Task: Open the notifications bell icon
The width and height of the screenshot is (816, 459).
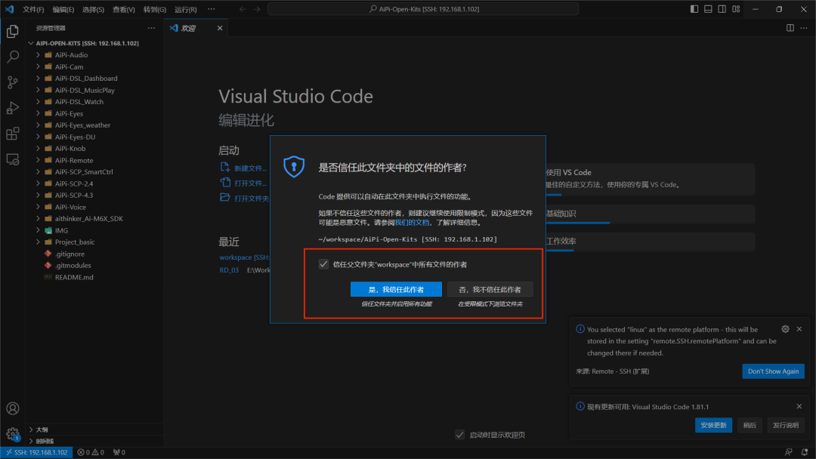Action: click(x=805, y=452)
